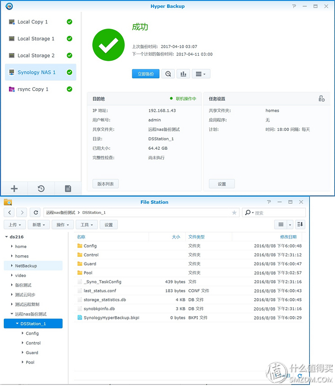Select the Local Storage 1 task

[41, 39]
